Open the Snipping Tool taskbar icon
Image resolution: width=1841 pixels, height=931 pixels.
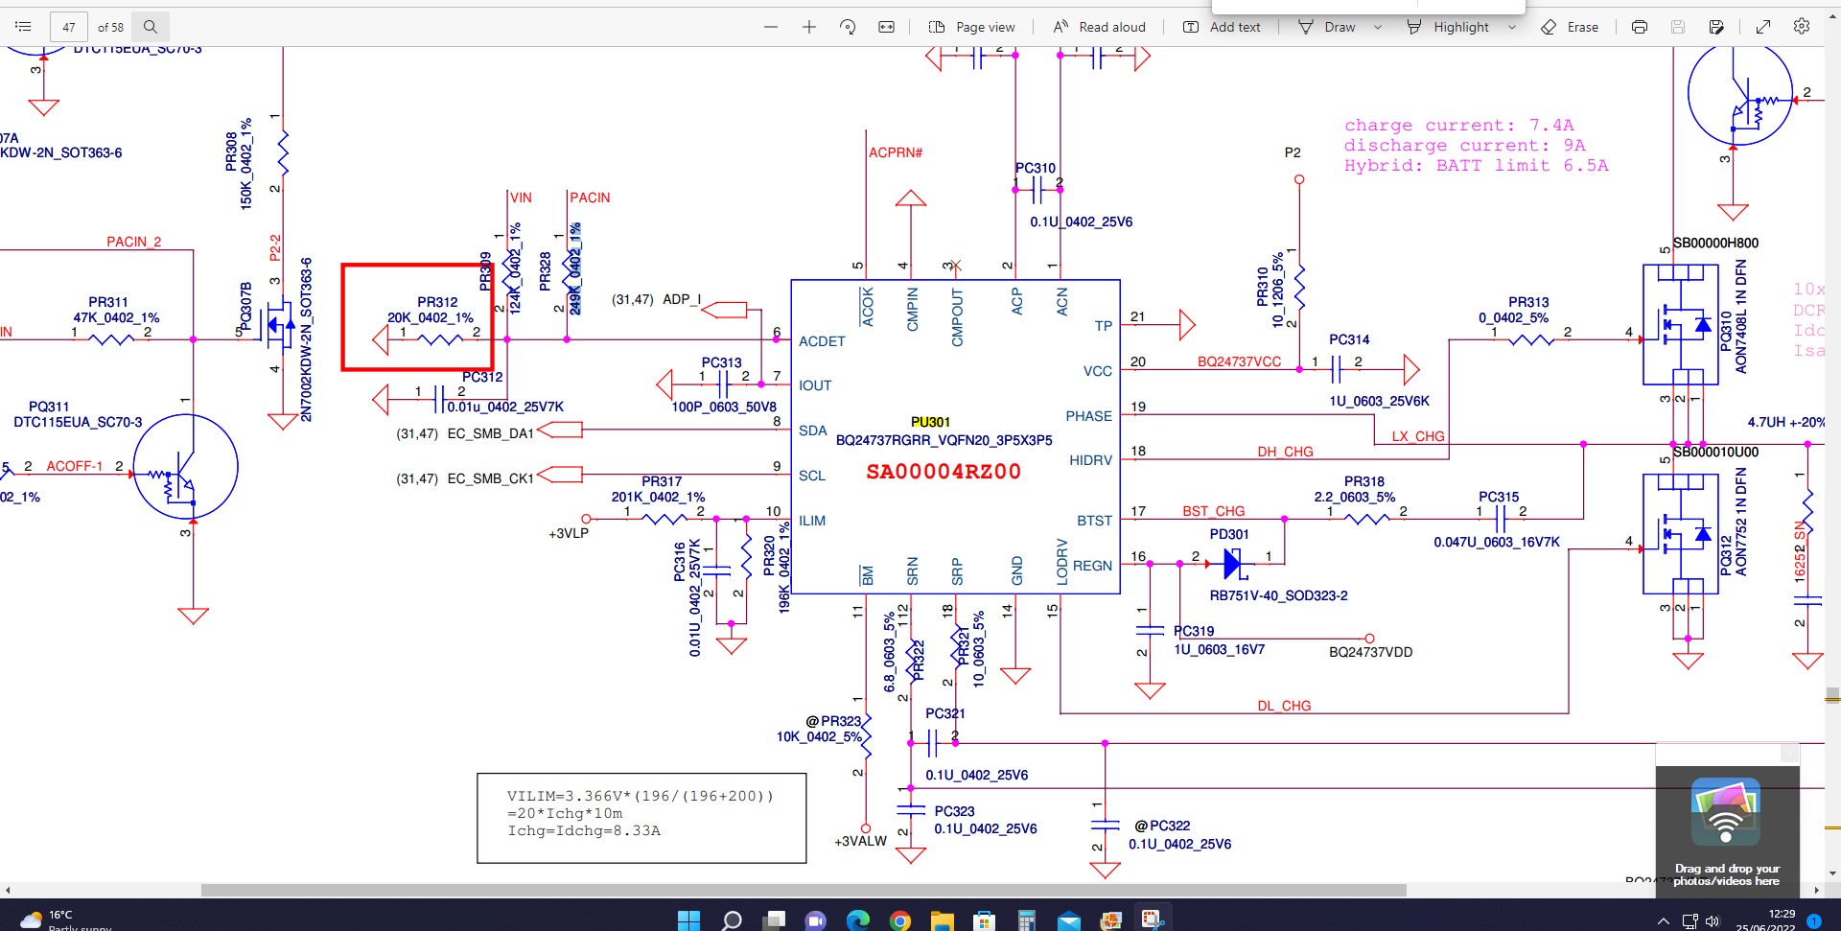point(1153,920)
